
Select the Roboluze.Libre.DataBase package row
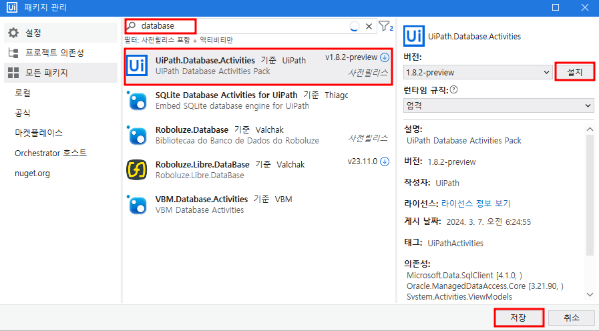[258, 170]
